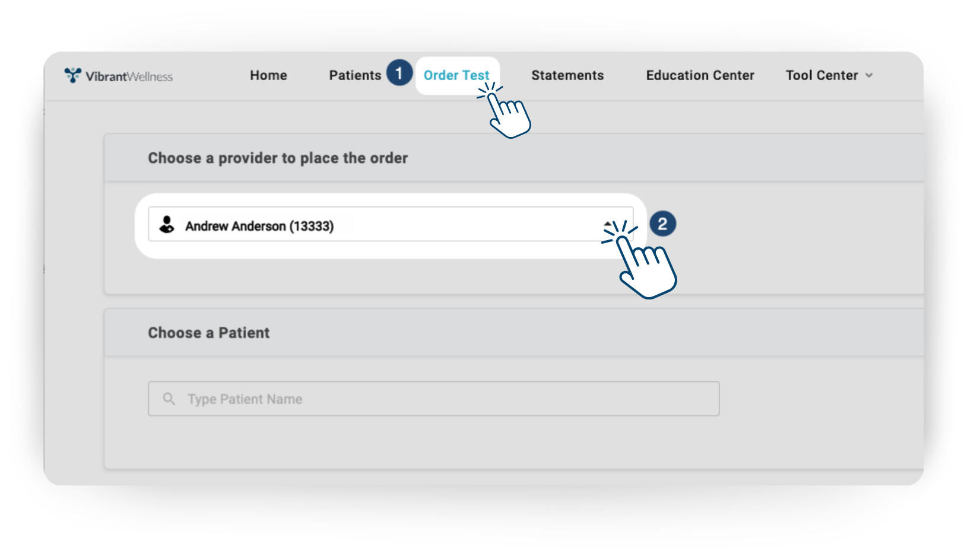Click the step 1 number badge
Image resolution: width=974 pixels, height=558 pixels.
click(x=399, y=73)
